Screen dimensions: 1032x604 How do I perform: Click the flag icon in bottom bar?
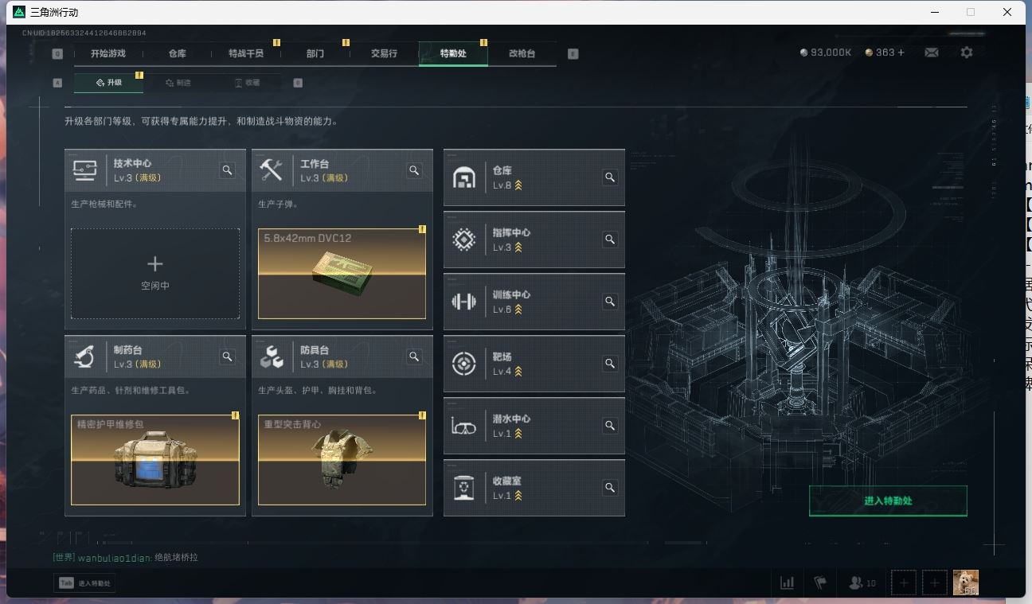(820, 583)
